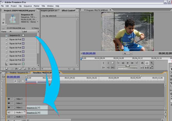172x121 pixels.
Task: Click the Sequence 01 label color swatch
Action: click(23, 35)
